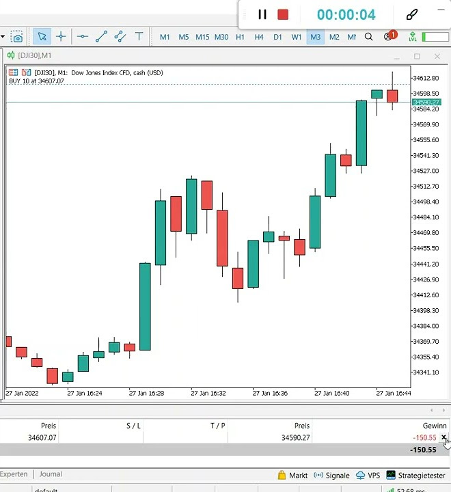Open the search magnifier icon
451x492 pixels.
(x=369, y=37)
